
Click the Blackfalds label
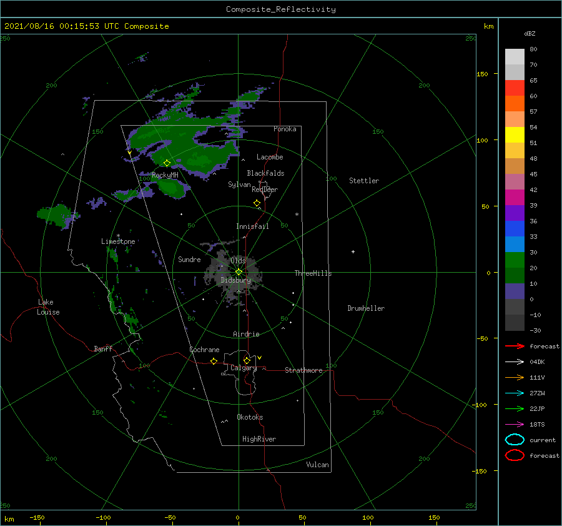[x=265, y=173]
